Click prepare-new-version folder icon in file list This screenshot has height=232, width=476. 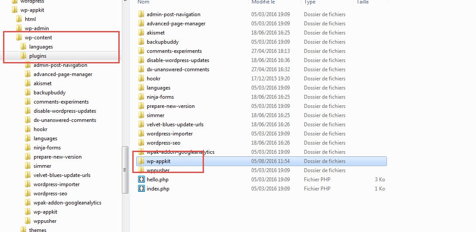pyautogui.click(x=141, y=106)
